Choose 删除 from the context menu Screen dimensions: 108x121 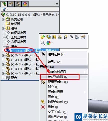[53, 107]
